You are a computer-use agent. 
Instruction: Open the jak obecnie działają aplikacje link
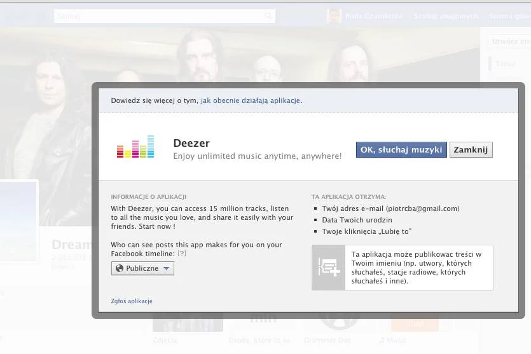click(251, 100)
